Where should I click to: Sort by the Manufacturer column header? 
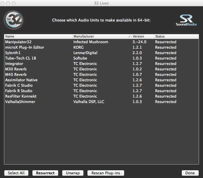pyautogui.click(x=102, y=36)
